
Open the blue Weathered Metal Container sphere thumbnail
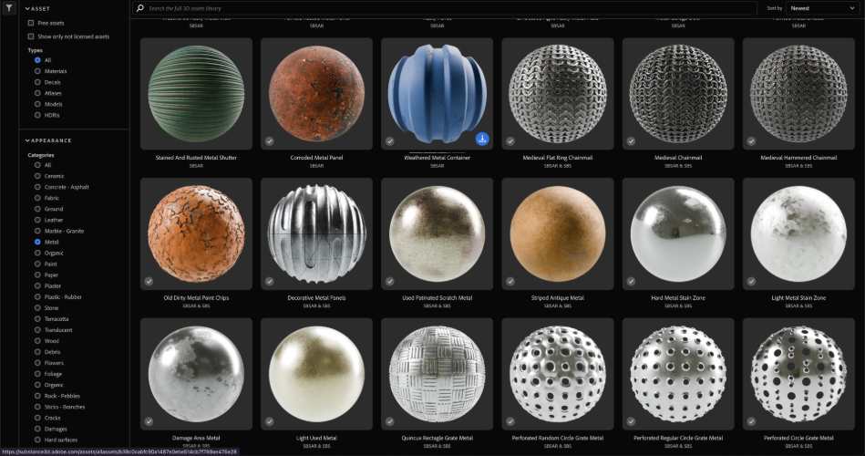click(x=437, y=94)
